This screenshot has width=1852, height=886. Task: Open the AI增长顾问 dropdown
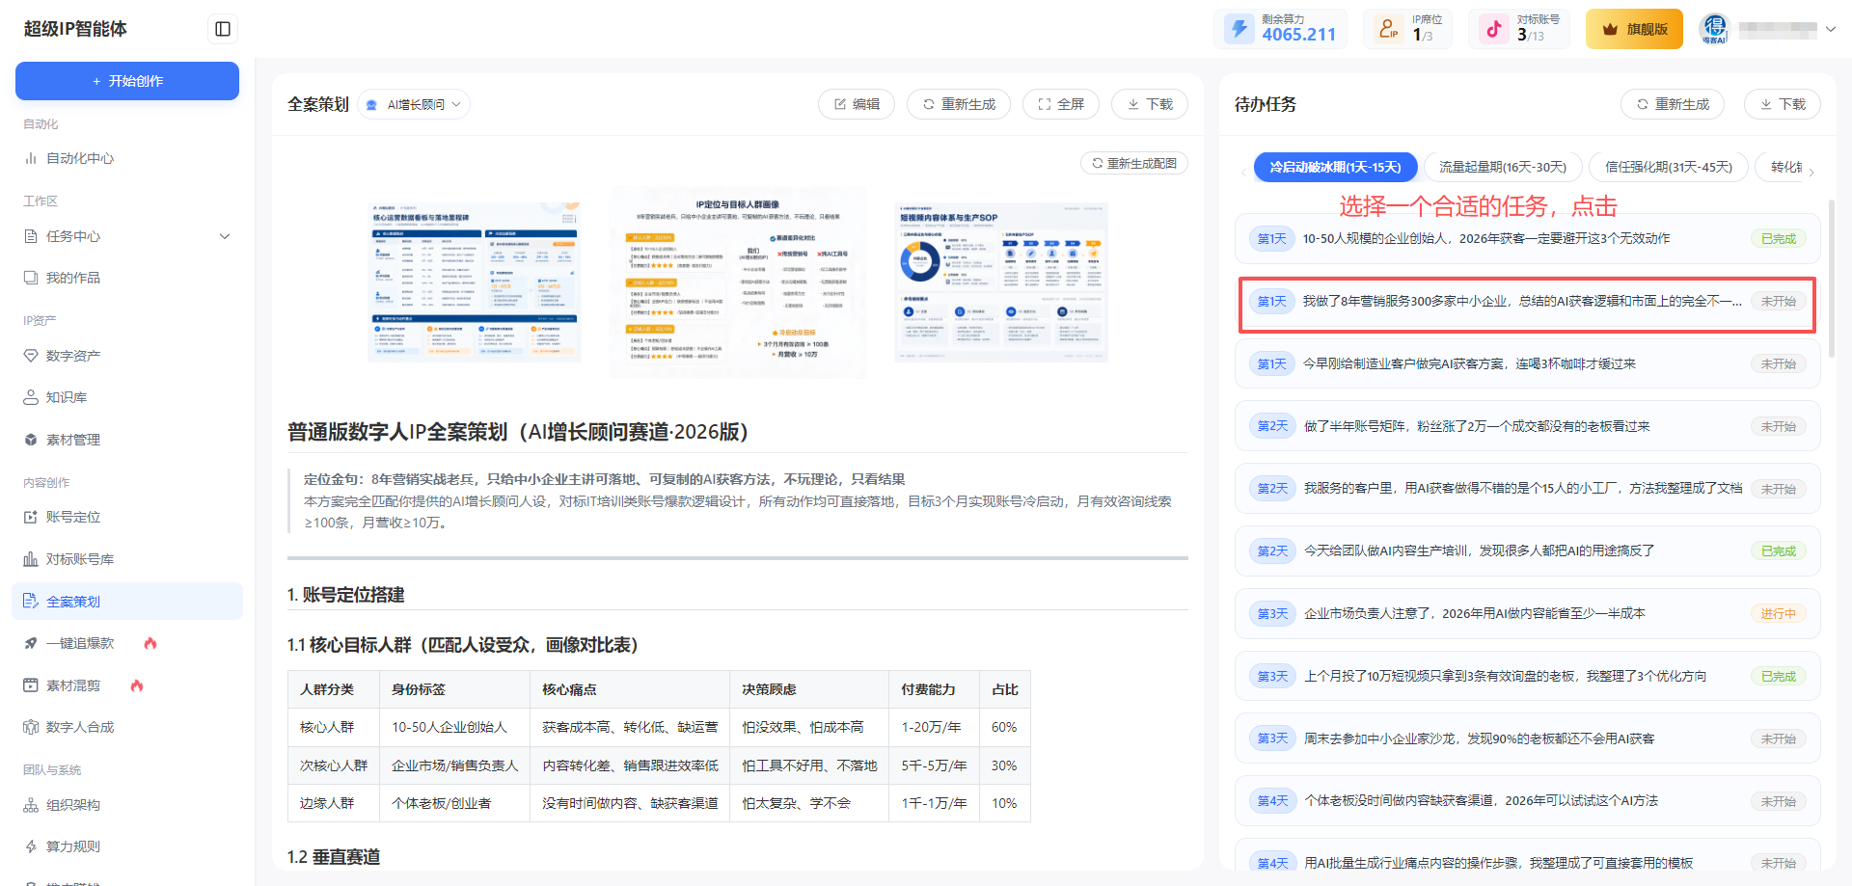(415, 104)
